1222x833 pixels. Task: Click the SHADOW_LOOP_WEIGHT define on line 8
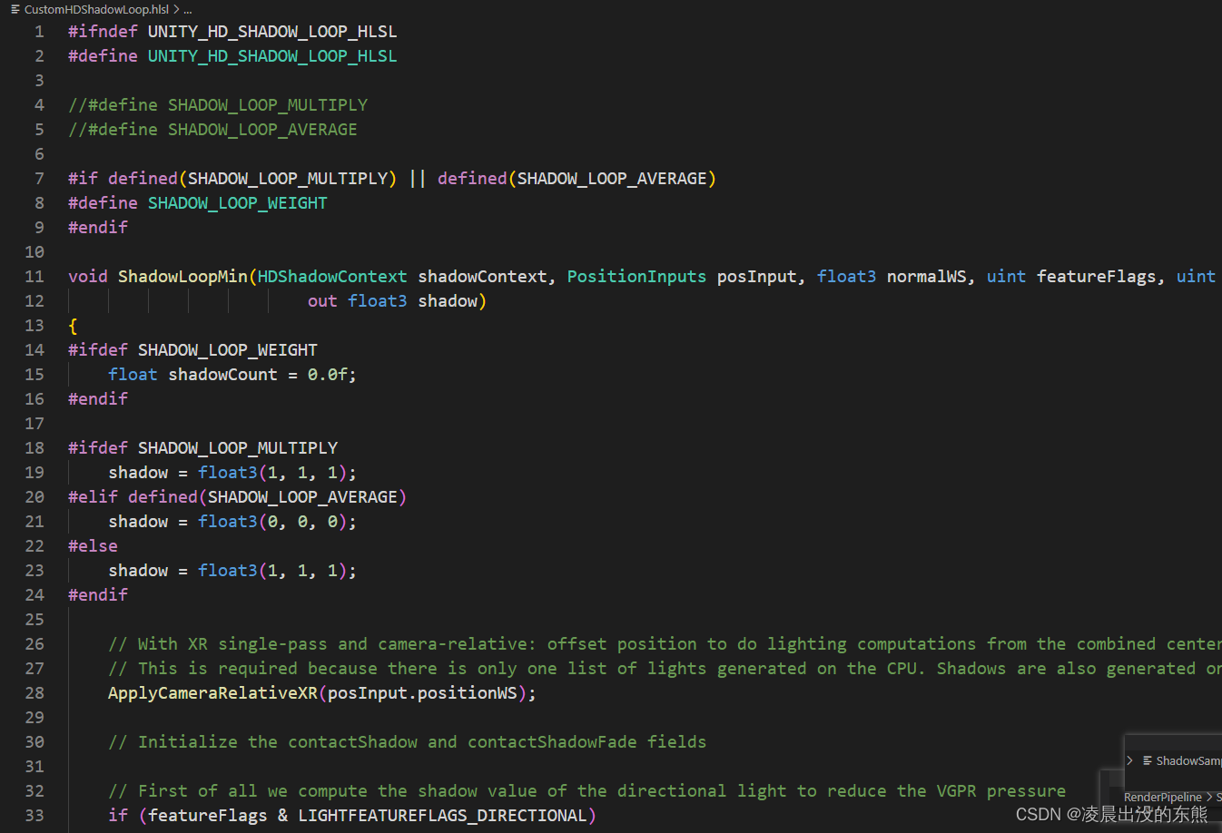pos(237,202)
